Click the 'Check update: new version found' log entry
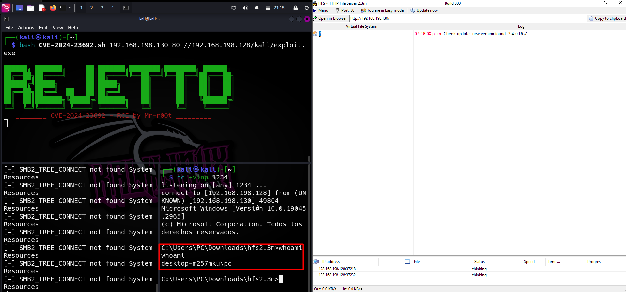 [471, 34]
